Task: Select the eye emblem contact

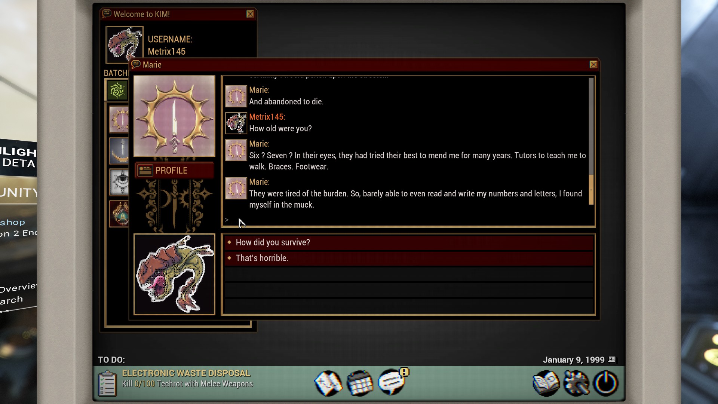Action: [x=119, y=182]
